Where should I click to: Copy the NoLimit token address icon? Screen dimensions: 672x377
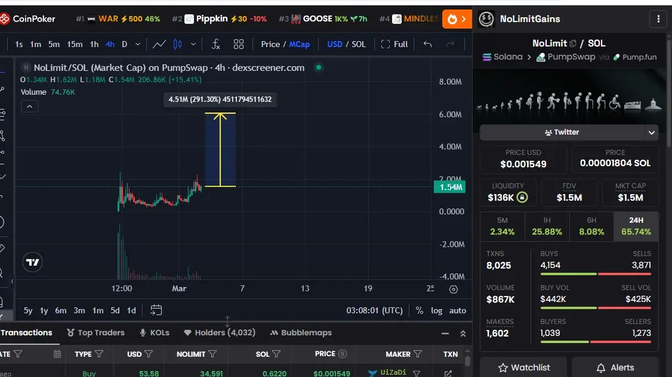[x=572, y=43]
